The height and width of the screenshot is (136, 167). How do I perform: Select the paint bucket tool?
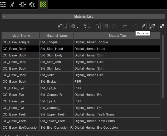pyautogui.click(x=153, y=26)
